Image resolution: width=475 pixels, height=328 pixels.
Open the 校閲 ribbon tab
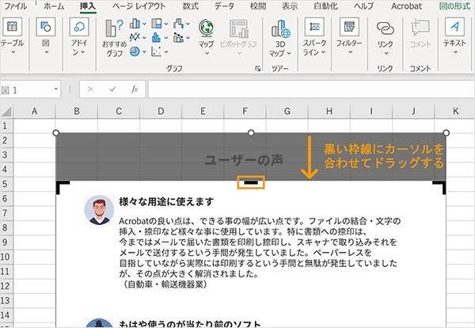pyautogui.click(x=258, y=6)
